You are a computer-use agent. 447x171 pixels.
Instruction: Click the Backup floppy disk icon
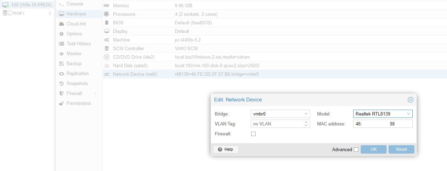click(62, 64)
